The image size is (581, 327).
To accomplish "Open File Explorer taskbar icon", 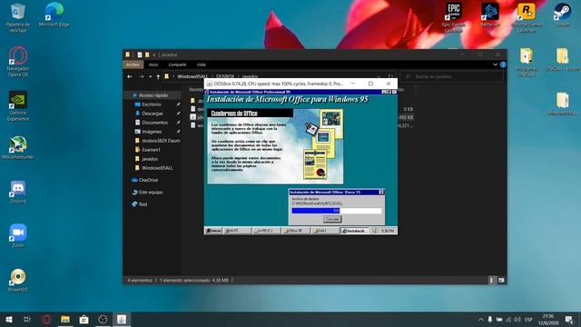I will [x=65, y=319].
